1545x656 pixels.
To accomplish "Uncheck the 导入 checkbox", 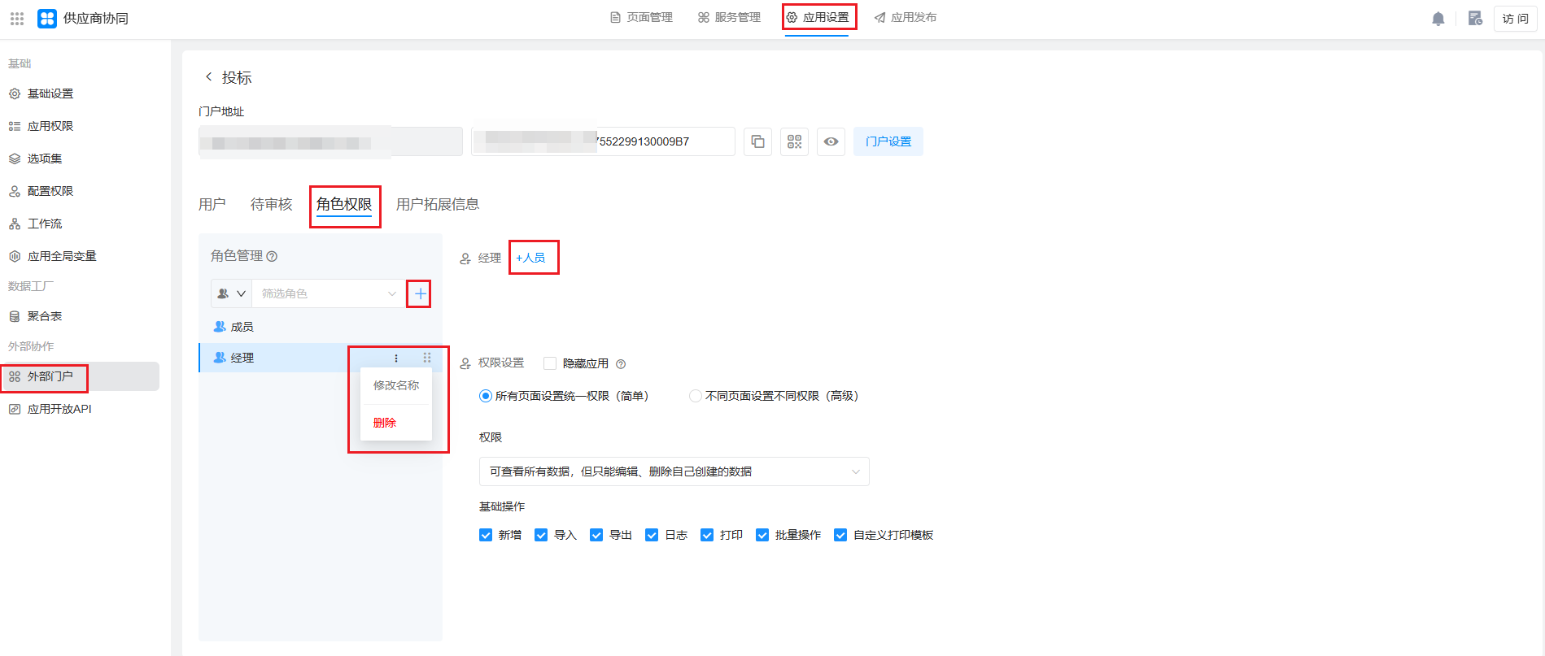I will tap(541, 535).
